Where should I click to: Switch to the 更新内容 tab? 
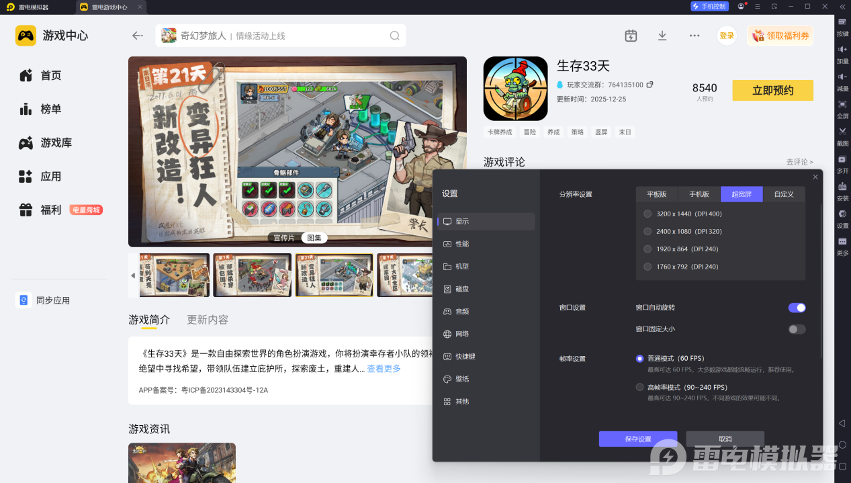[208, 320]
